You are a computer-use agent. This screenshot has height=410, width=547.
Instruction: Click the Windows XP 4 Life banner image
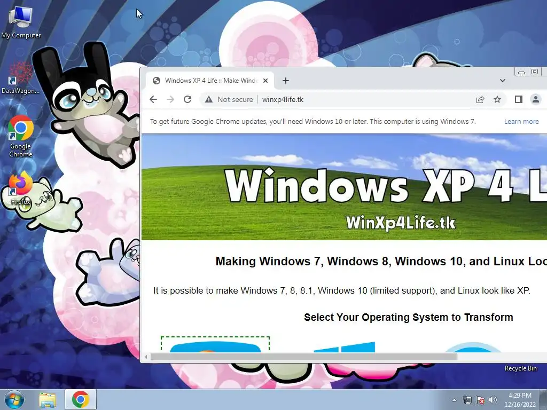344,187
